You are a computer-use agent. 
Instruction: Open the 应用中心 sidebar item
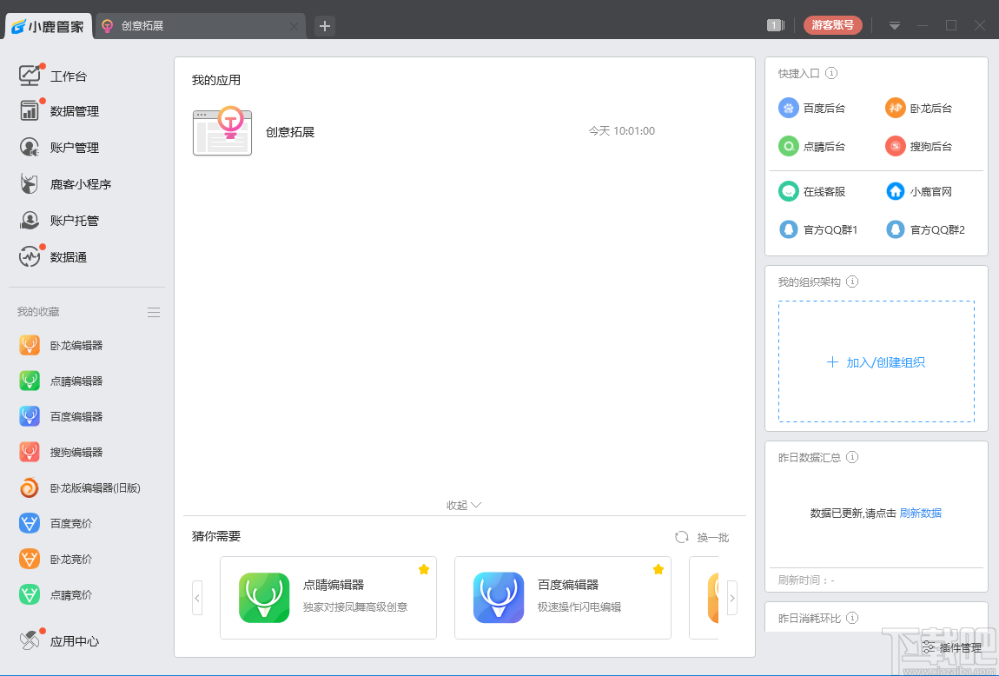tap(67, 640)
